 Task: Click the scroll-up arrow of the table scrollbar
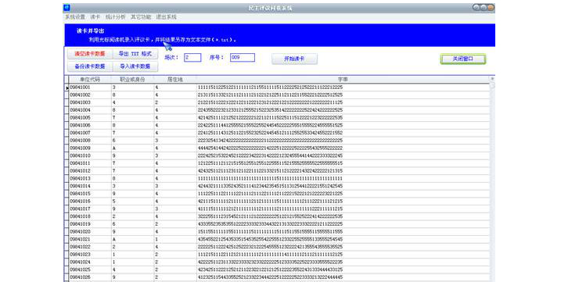(x=492, y=79)
